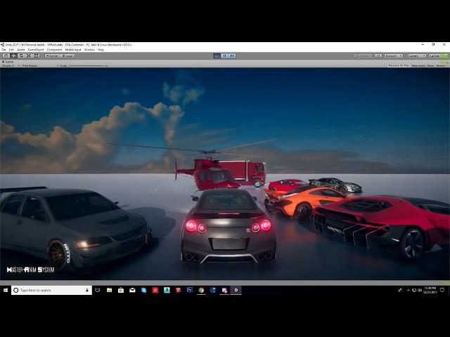Toggle the Center pivot mode button
This screenshot has height=337, width=450.
click(52, 56)
